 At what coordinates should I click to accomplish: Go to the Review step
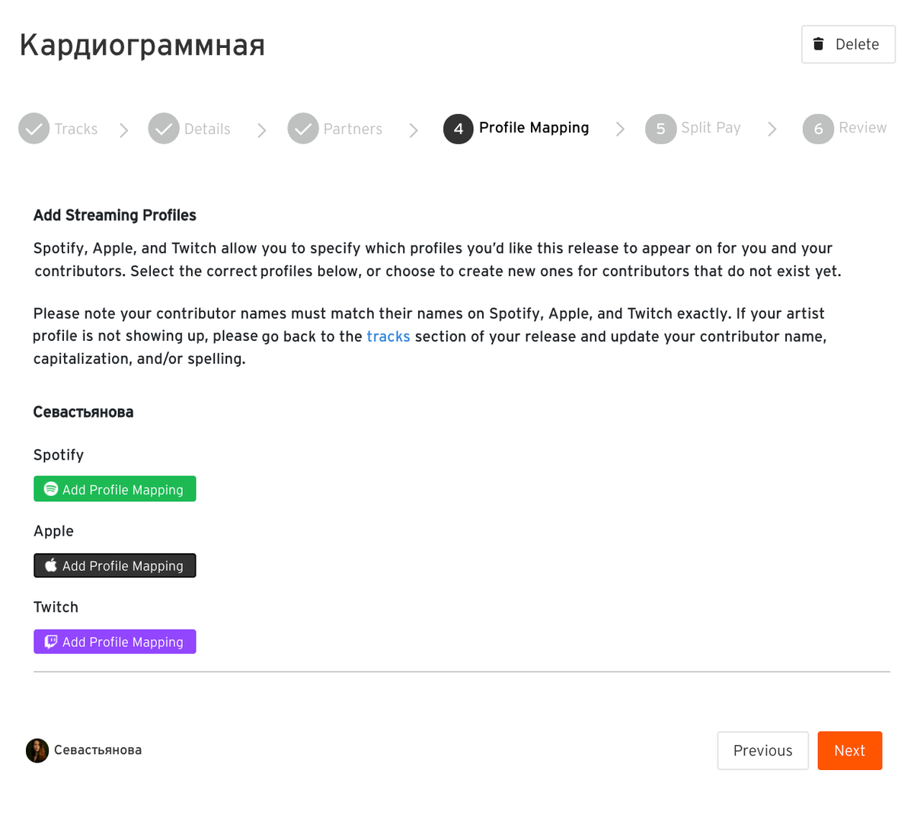tap(862, 128)
